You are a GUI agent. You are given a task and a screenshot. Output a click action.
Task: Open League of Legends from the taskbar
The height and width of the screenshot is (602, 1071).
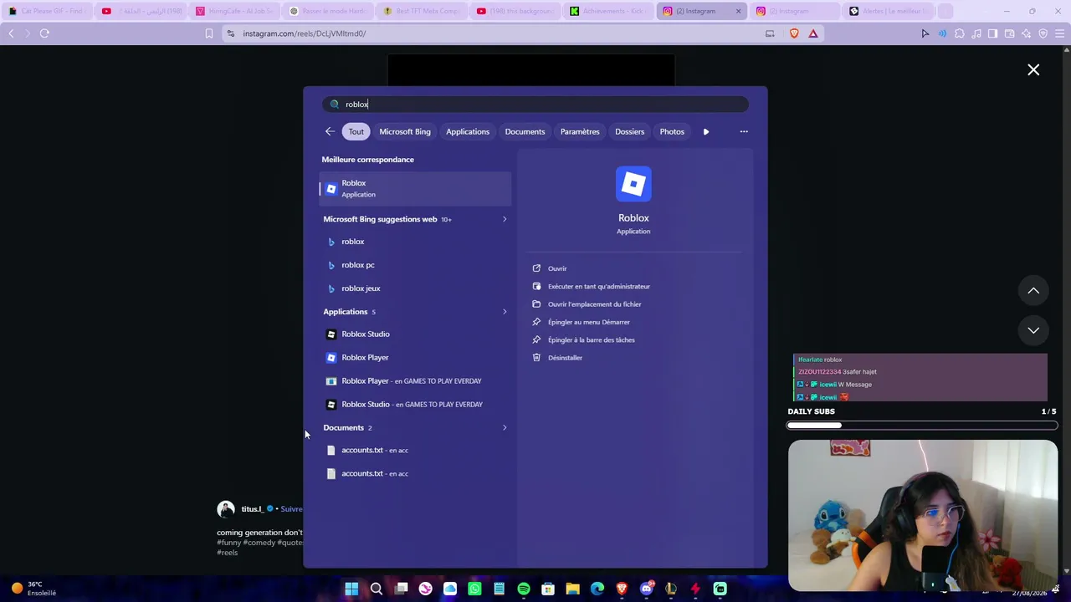click(x=670, y=589)
